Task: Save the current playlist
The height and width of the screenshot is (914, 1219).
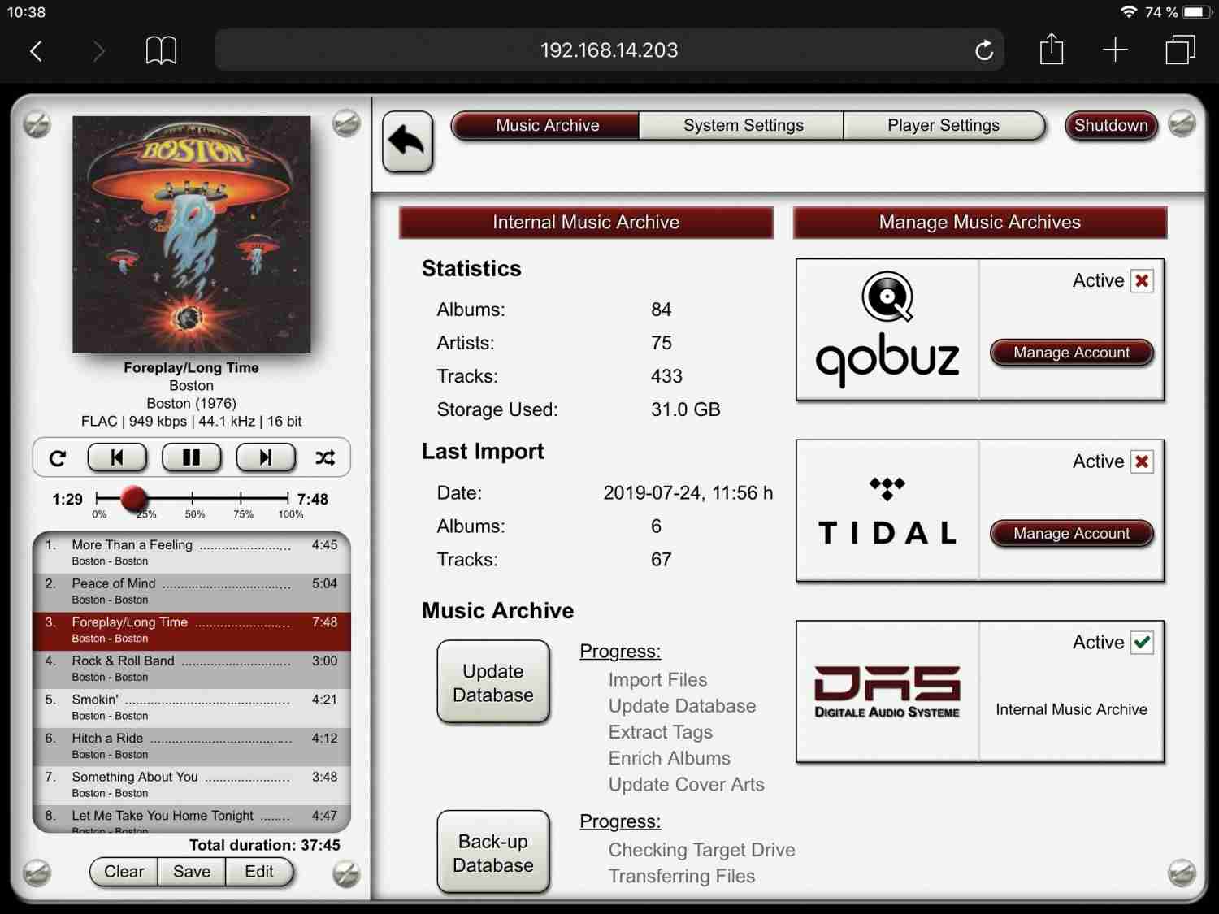Action: (x=192, y=872)
